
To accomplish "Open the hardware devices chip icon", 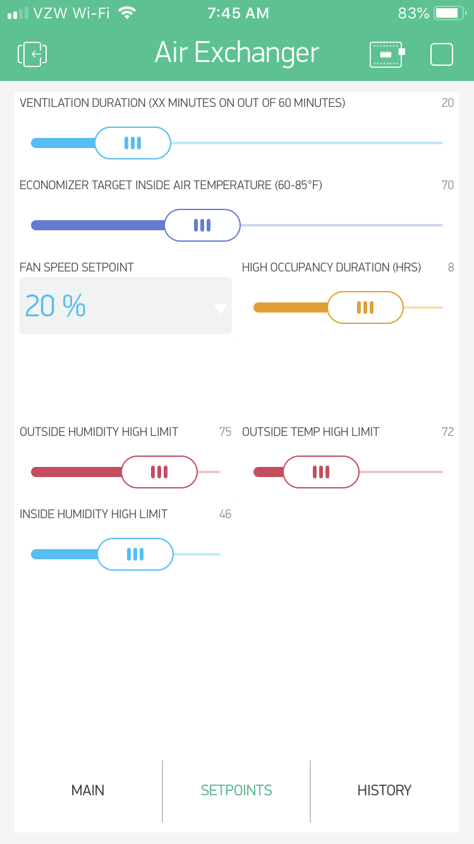I will coord(386,54).
